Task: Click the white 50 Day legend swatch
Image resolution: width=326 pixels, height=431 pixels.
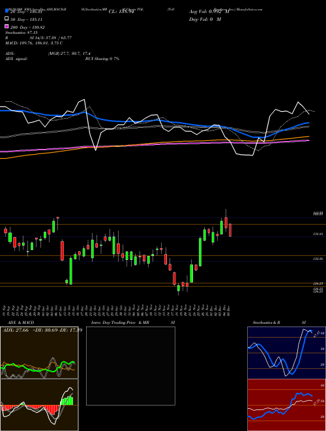Action: point(7,19)
